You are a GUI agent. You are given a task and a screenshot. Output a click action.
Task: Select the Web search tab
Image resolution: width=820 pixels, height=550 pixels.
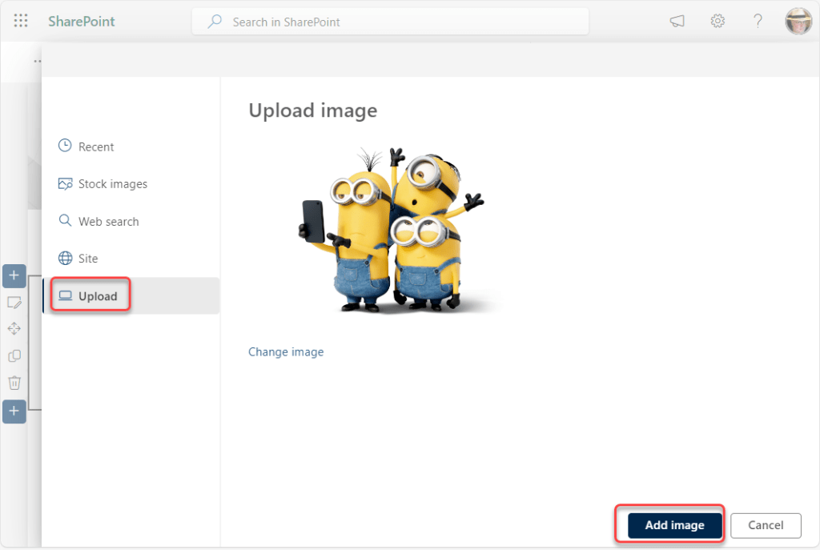(x=108, y=222)
